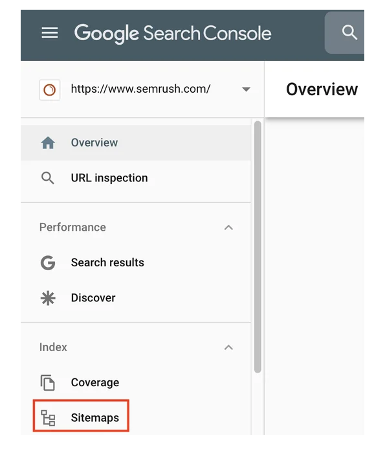Click the Sitemaps tree icon
Screen dimensions: 374x451
click(48, 418)
